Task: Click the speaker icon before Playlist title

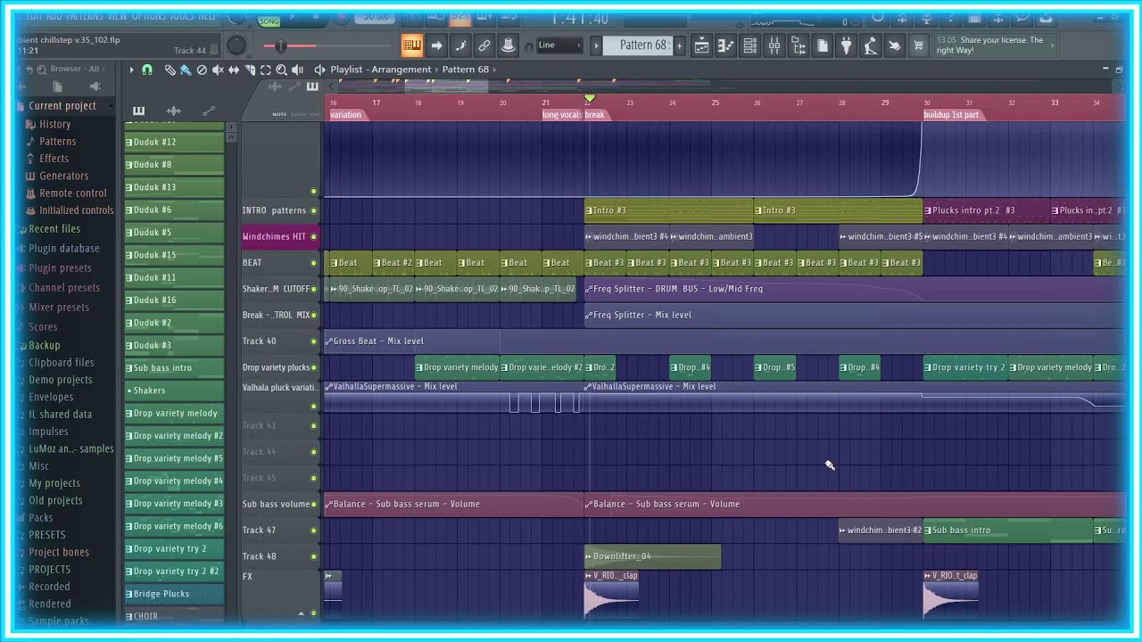Action: (321, 70)
